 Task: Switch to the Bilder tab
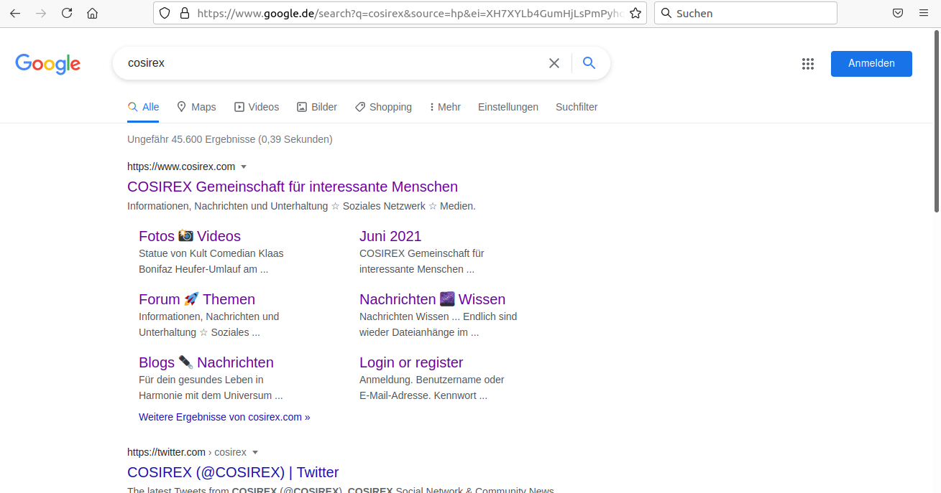click(317, 107)
